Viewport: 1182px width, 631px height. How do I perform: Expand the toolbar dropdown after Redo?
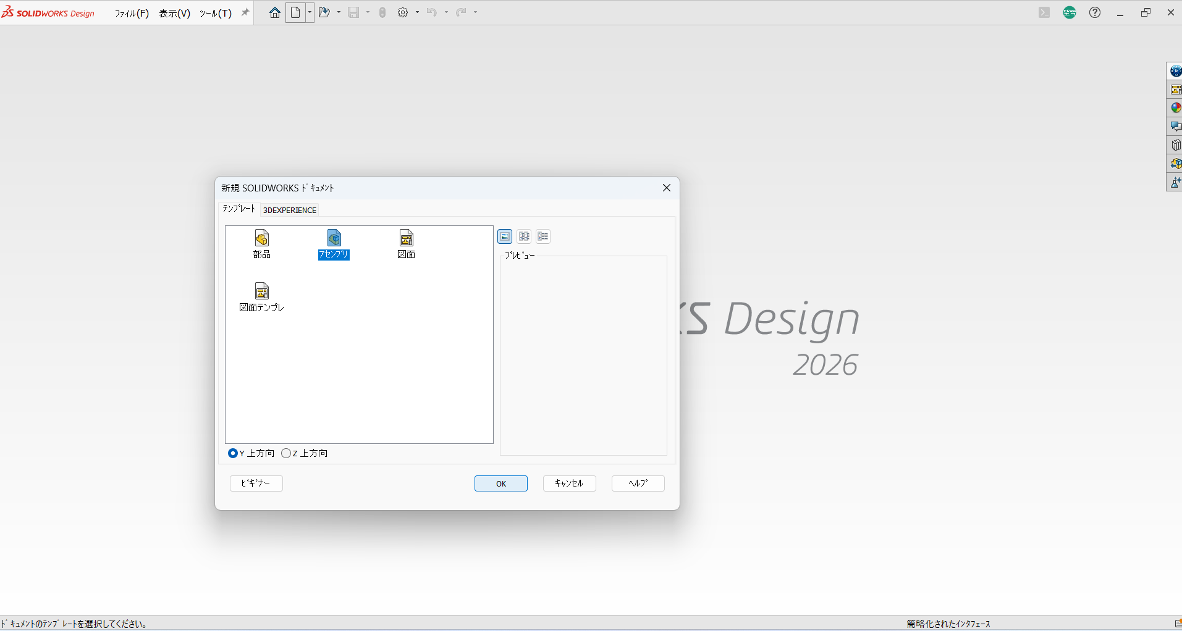click(x=476, y=12)
